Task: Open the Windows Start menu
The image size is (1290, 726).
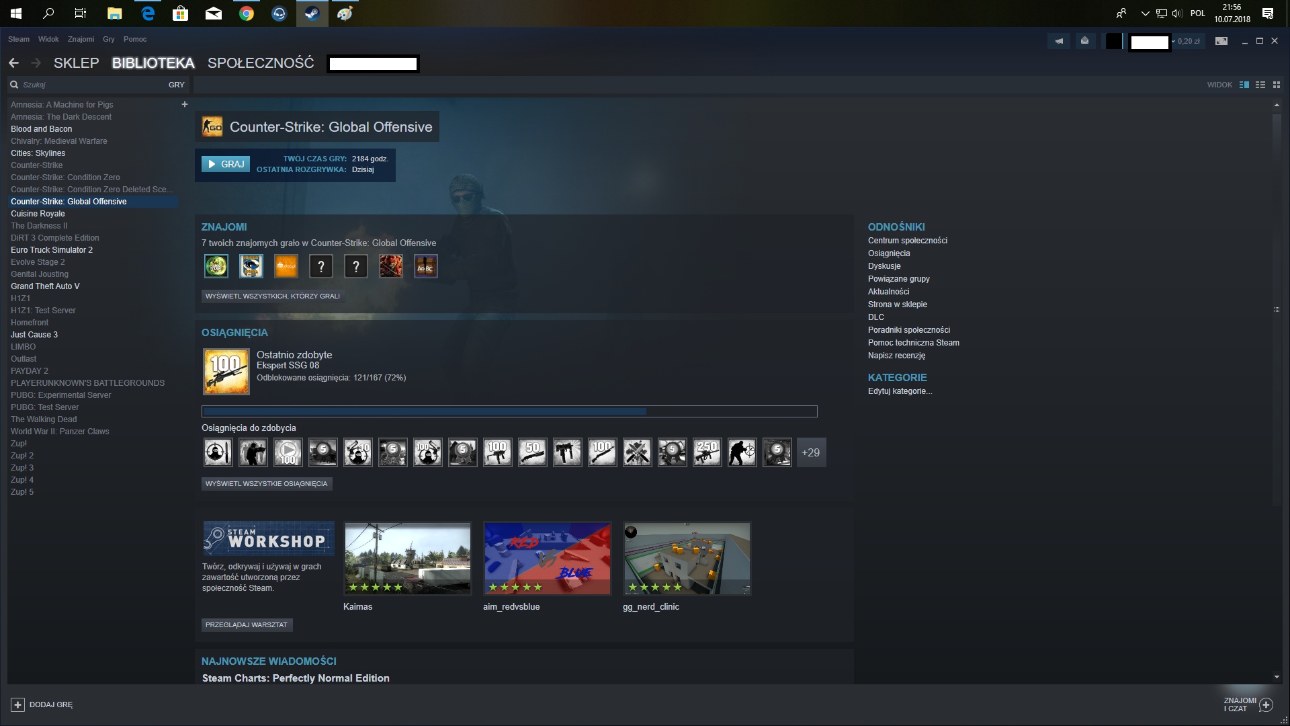Action: (16, 13)
